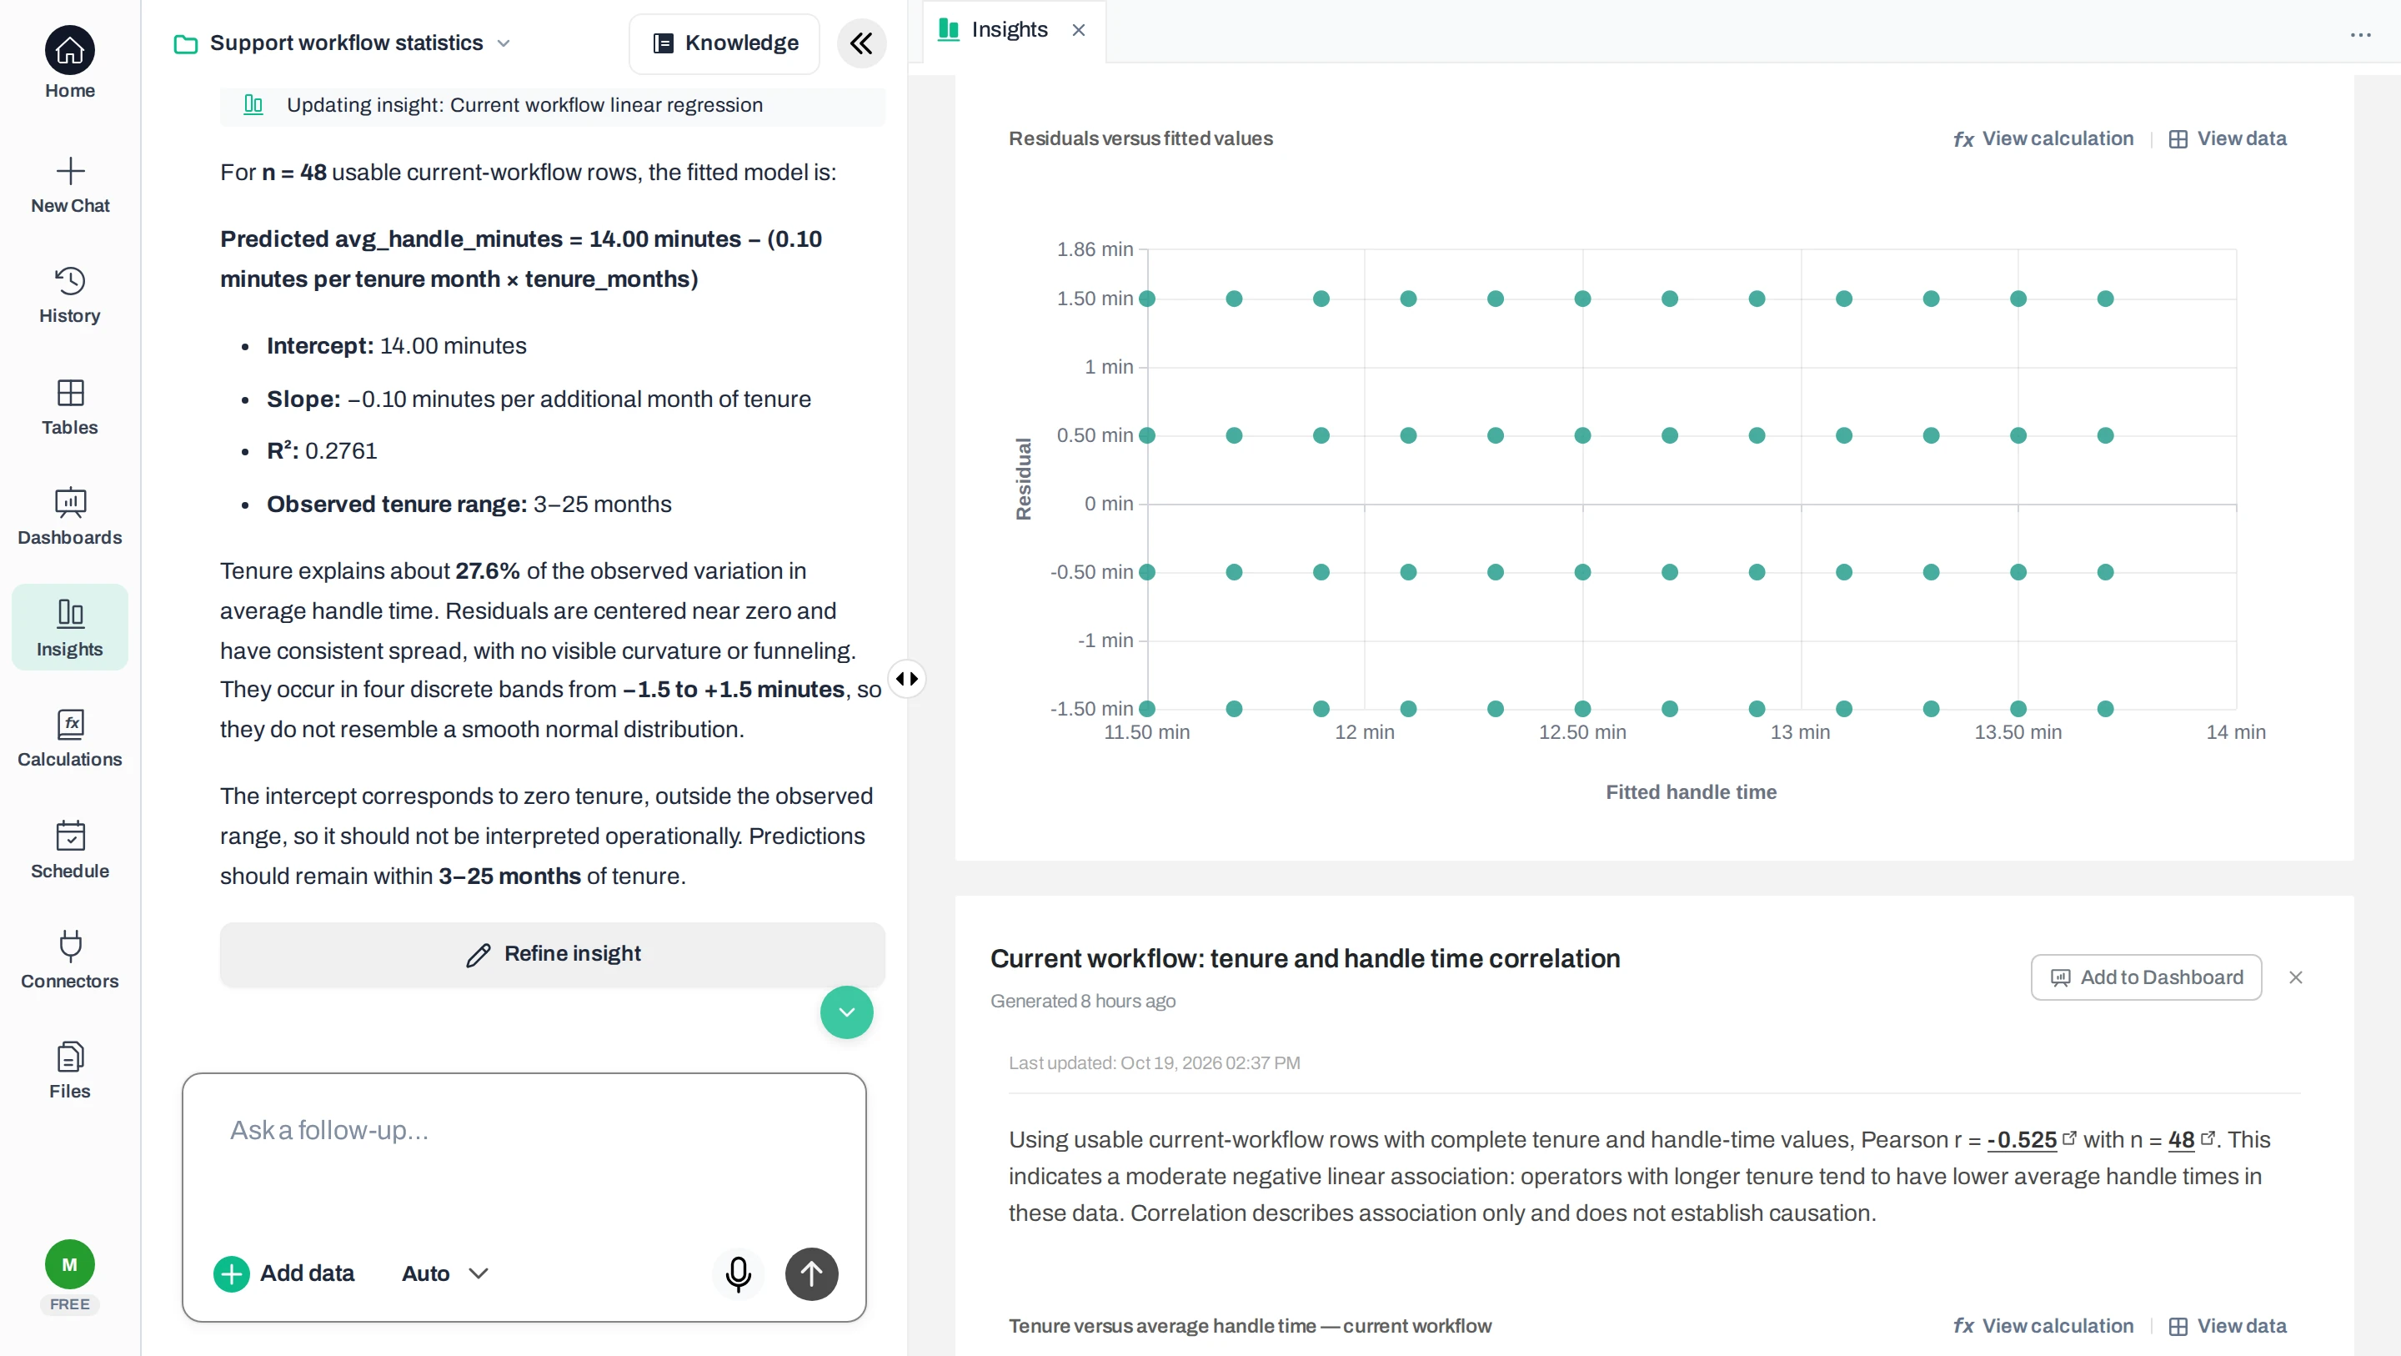Open the Knowledge panel
Screen dimensions: 2401x1356
(x=724, y=43)
